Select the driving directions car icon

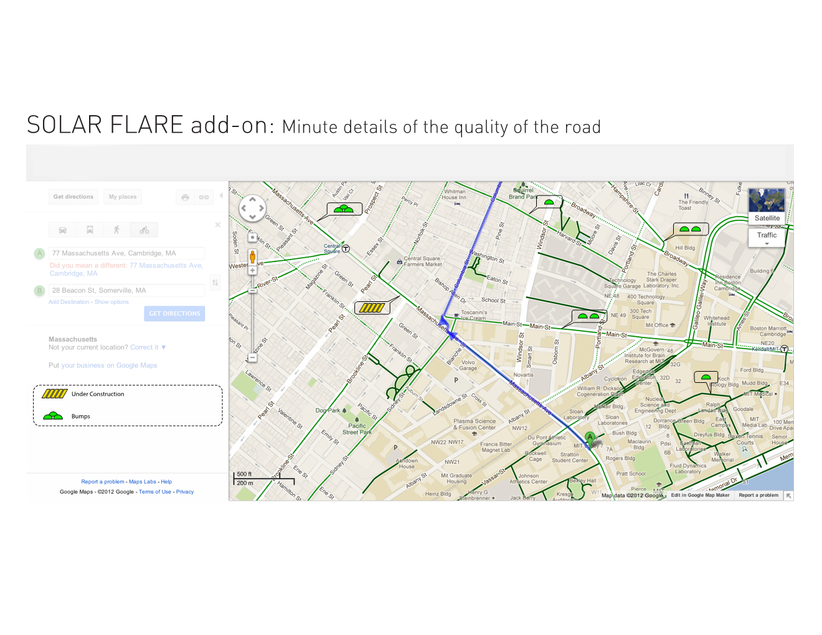(62, 230)
